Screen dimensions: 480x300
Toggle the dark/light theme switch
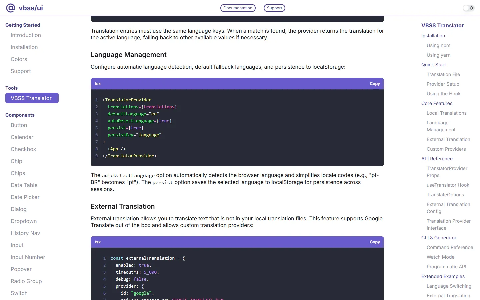468,8
